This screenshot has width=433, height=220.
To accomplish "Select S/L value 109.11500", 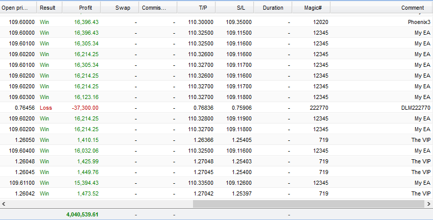I will tap(239, 33).
